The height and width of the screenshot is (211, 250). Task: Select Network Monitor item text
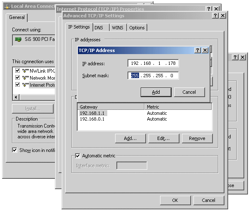click(42, 78)
